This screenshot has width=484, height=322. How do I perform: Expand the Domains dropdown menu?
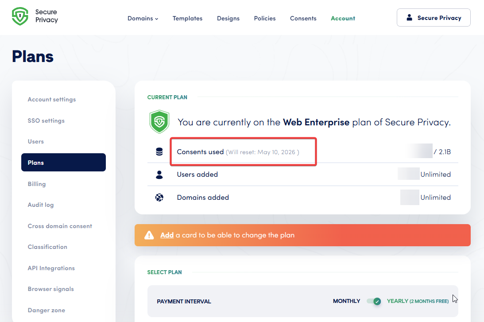tap(143, 19)
